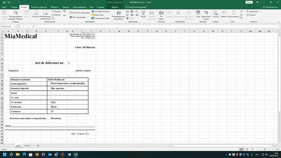Open the 3D Map (3D-карта) button
This screenshot has height=158, width=281.
(161, 15)
